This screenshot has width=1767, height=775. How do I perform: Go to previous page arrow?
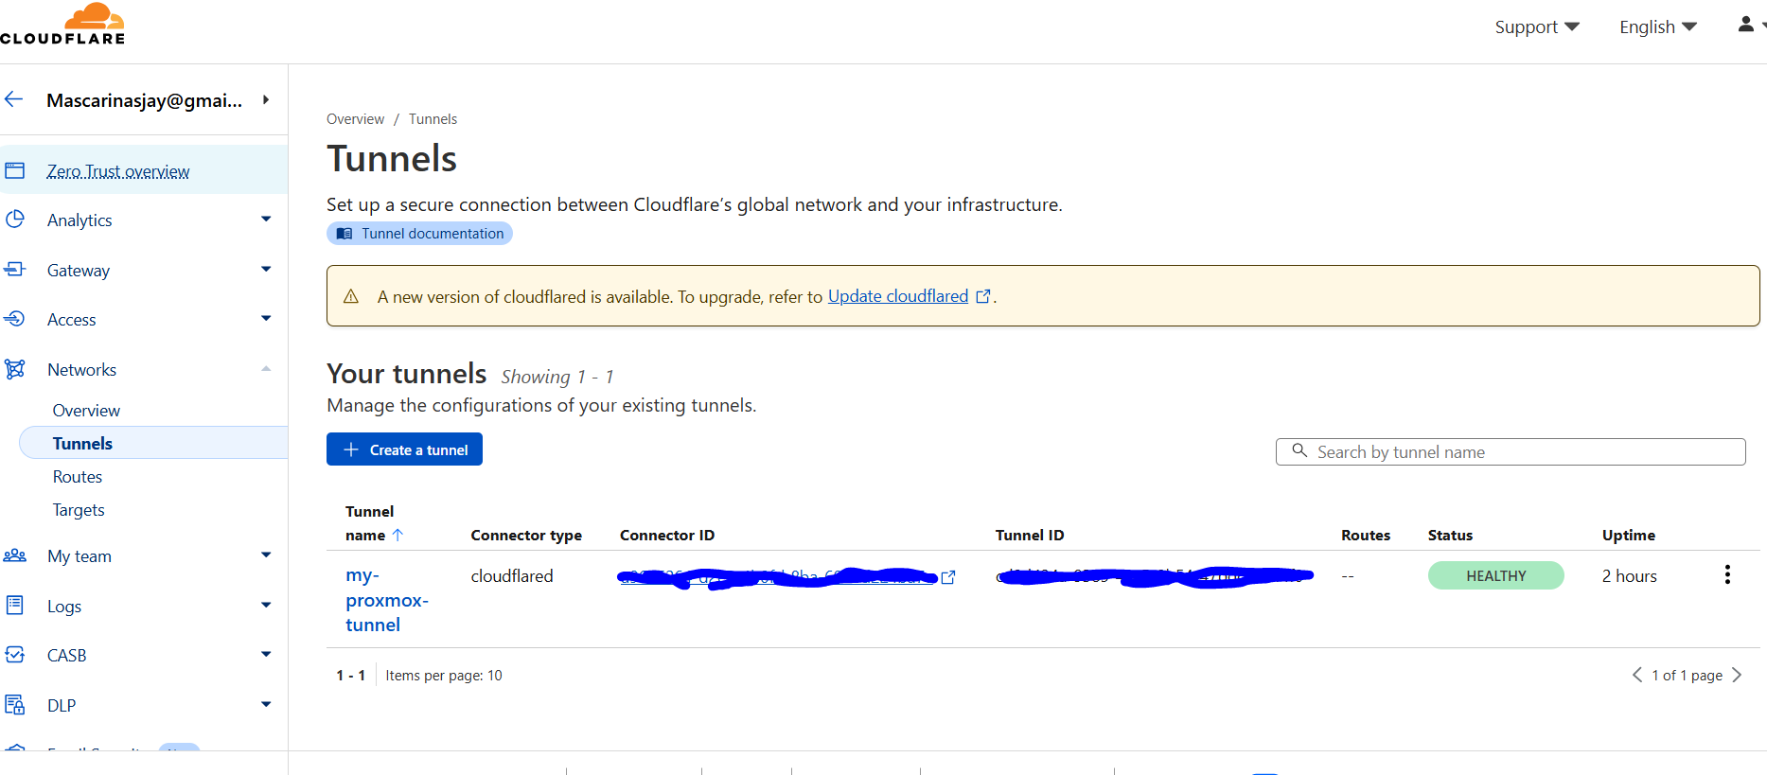coord(1636,675)
